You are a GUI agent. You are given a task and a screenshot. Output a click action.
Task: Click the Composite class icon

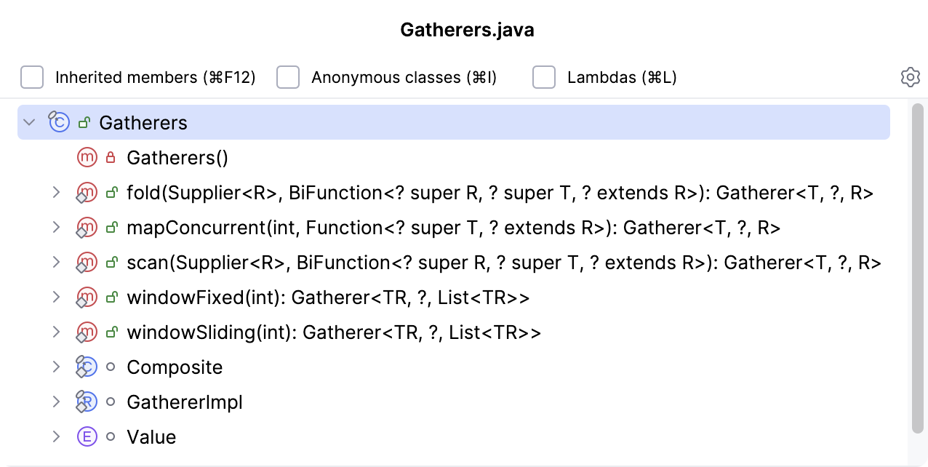click(x=87, y=367)
